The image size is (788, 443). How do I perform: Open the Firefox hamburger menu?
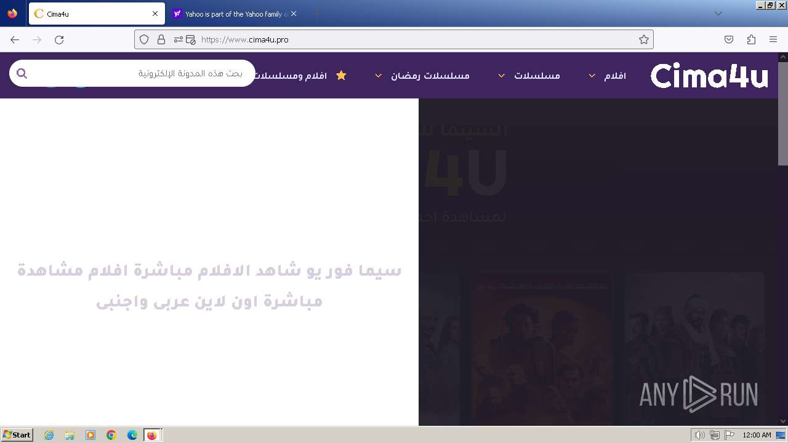[773, 39]
